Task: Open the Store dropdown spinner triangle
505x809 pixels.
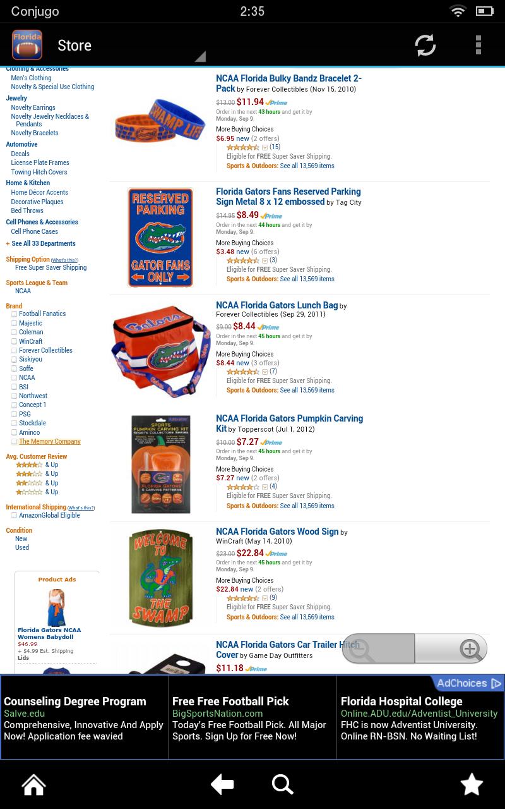Action: (x=200, y=56)
